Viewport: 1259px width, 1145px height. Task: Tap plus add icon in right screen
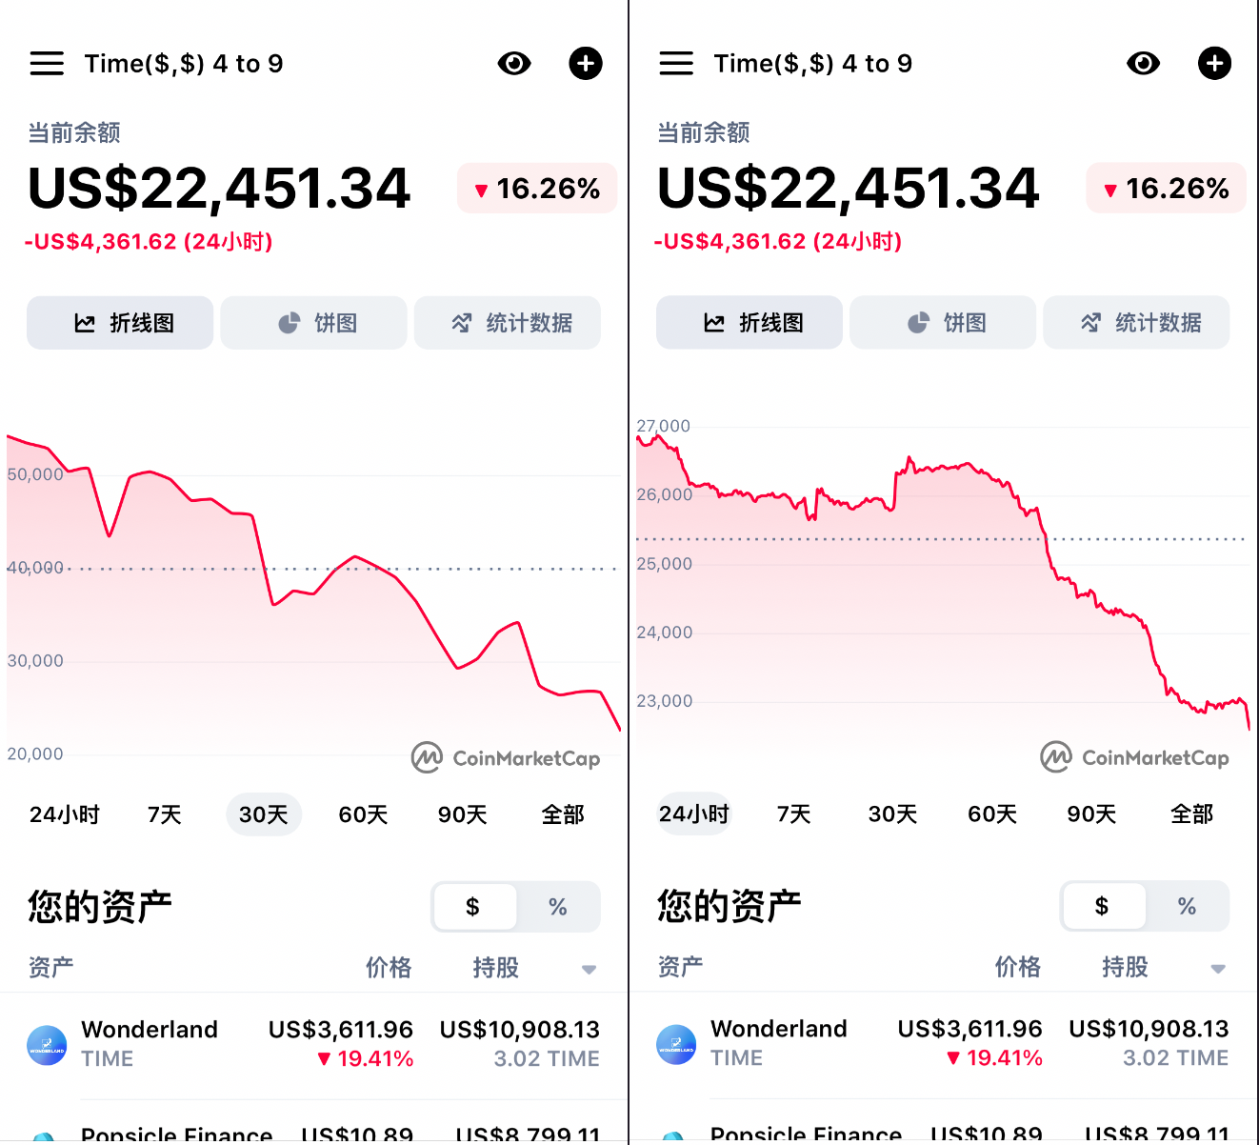point(1214,64)
